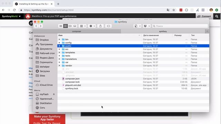
Task: Sort by the Размер column
Action: (178, 35)
